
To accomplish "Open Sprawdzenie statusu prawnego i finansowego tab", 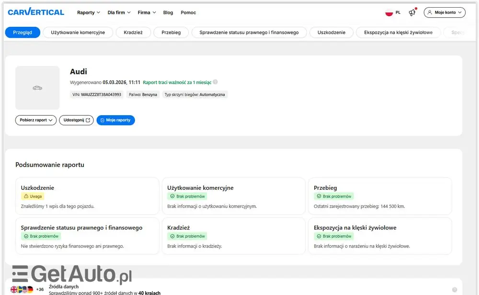I will pyautogui.click(x=249, y=33).
